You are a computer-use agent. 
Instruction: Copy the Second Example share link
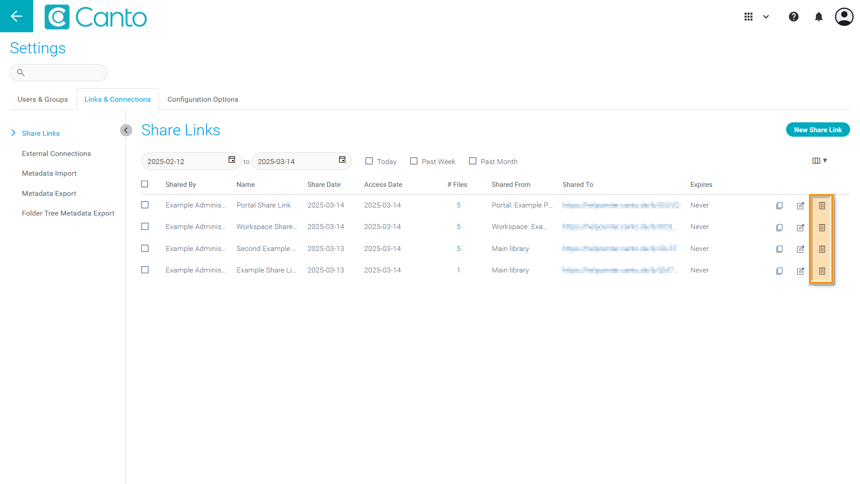coord(779,249)
